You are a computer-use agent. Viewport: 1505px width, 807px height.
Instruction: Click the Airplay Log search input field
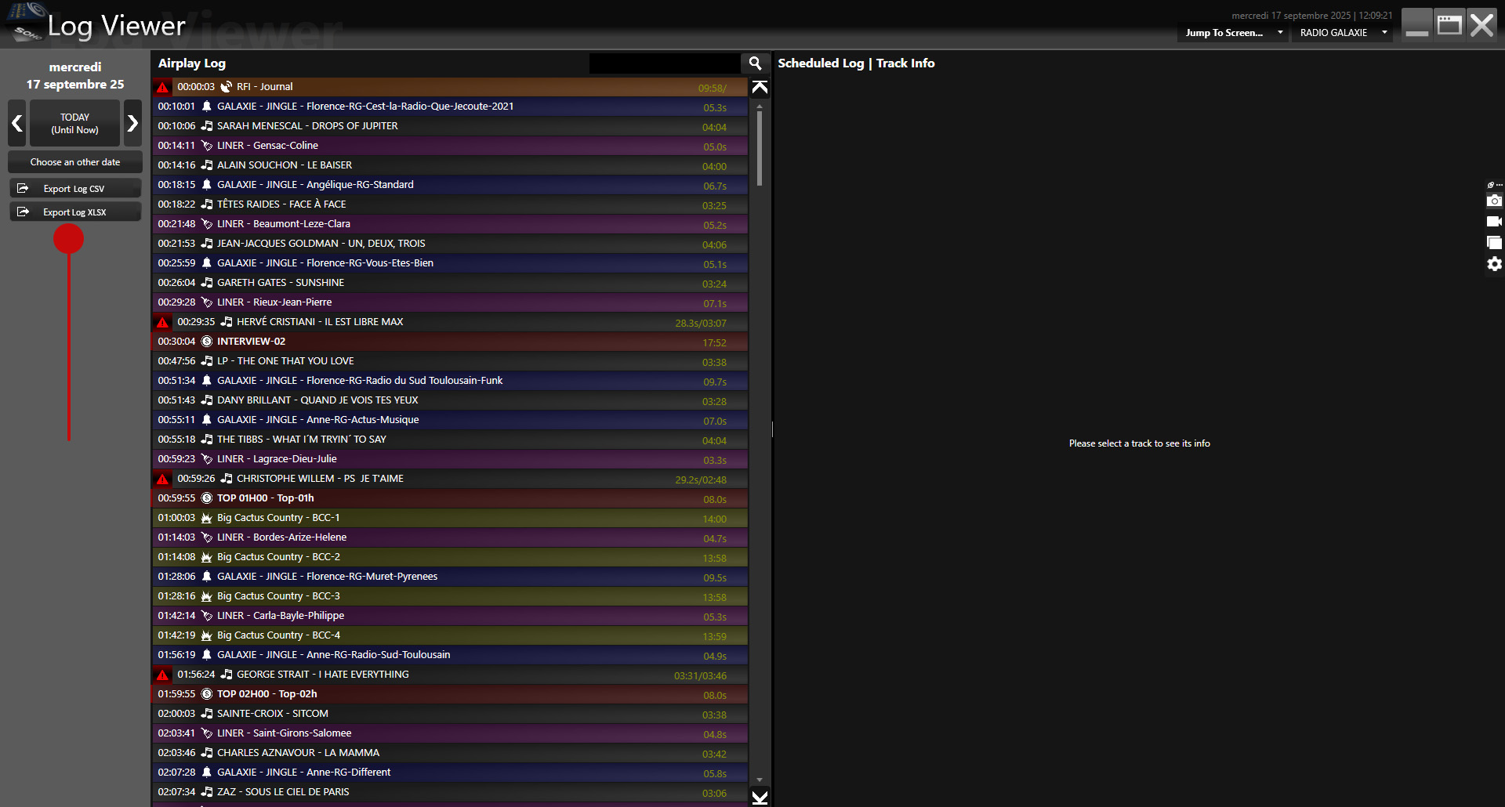click(665, 63)
